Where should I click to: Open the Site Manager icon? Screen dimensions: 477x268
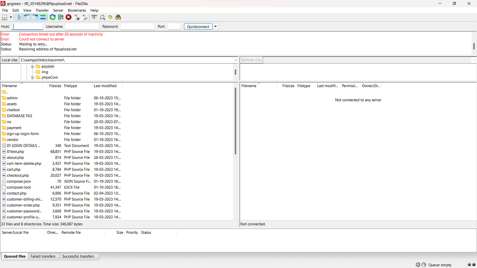pos(5,17)
